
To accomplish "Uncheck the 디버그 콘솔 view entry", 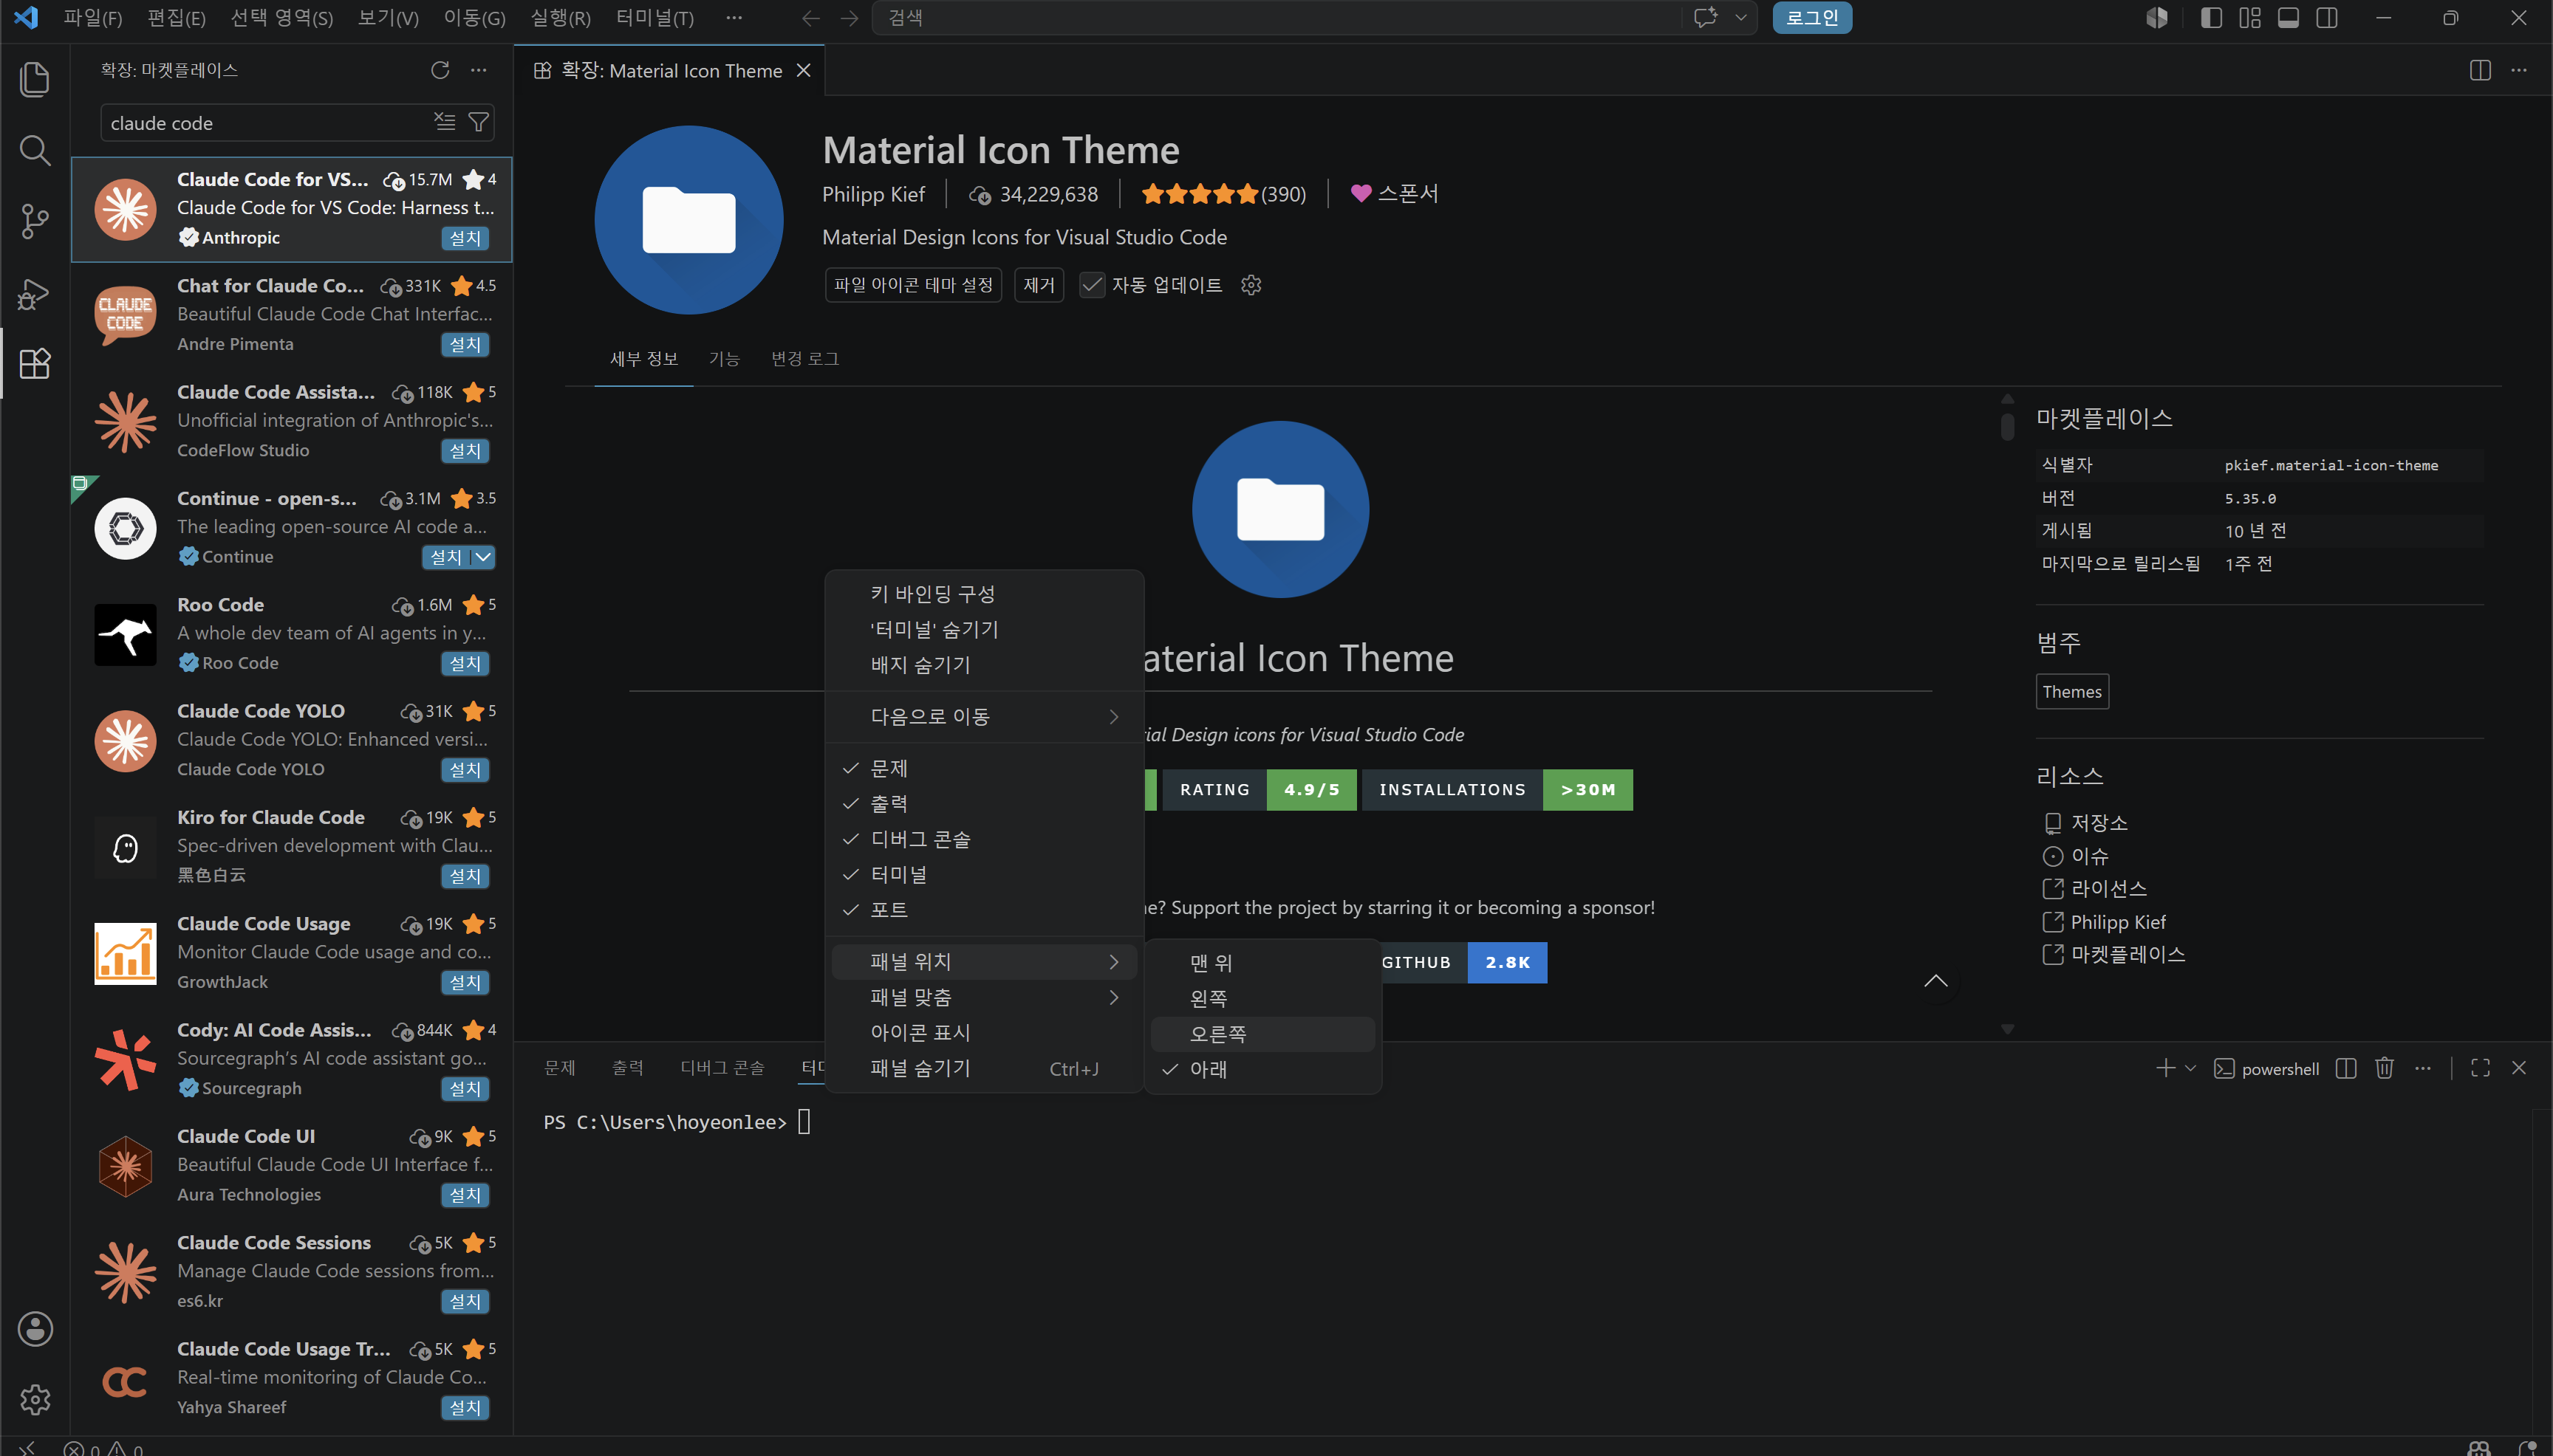I will pos(983,839).
